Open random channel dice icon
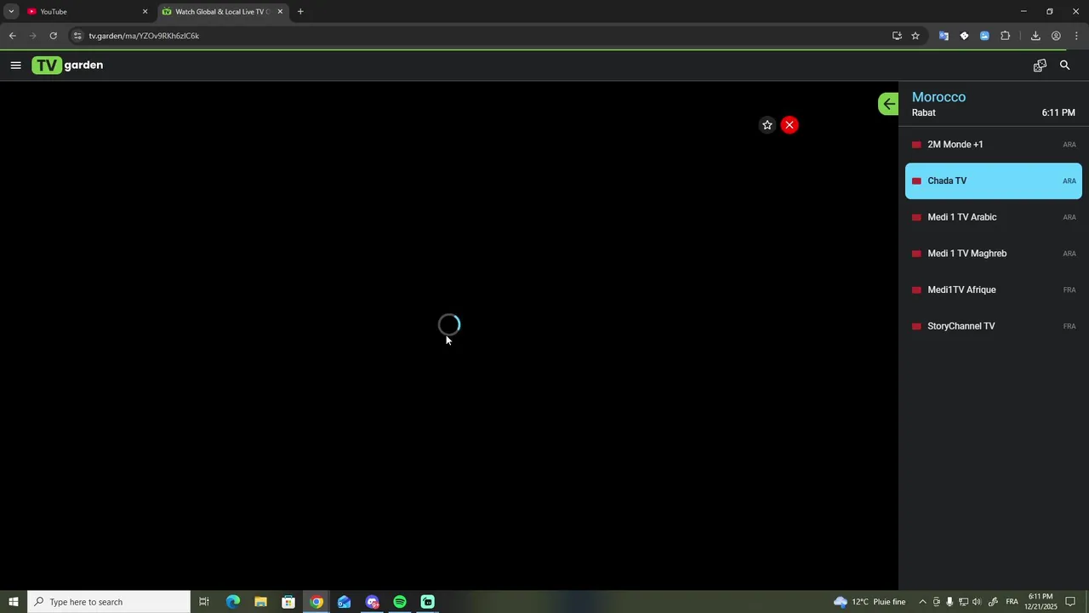This screenshot has height=613, width=1089. (1040, 66)
